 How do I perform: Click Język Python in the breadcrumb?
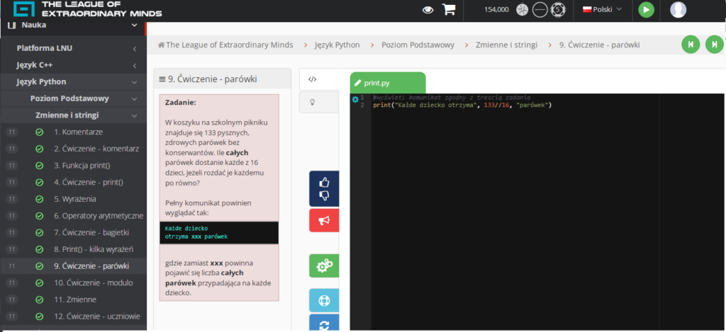click(x=337, y=45)
